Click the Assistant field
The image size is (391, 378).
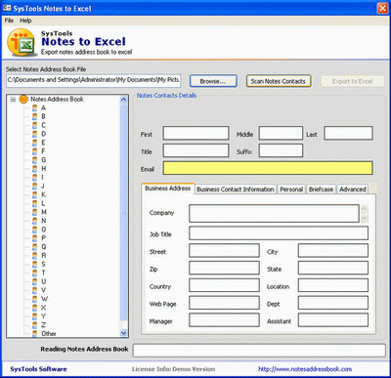coord(333,320)
